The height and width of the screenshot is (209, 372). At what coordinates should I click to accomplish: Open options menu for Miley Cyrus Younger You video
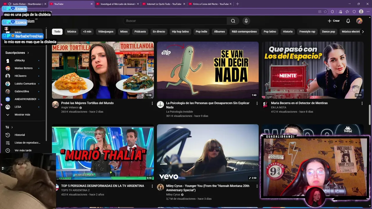coord(257,186)
